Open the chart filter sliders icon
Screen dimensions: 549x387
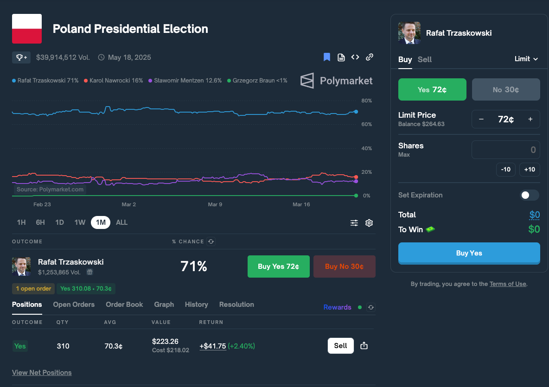coord(354,223)
